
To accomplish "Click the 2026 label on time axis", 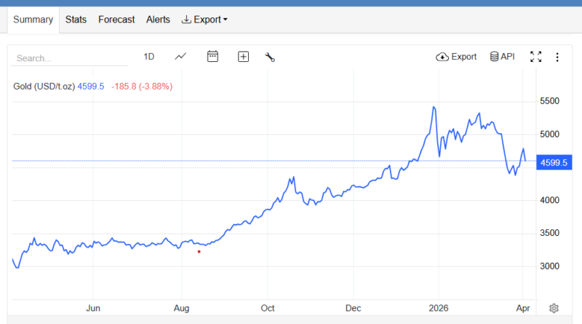I will coord(438,308).
